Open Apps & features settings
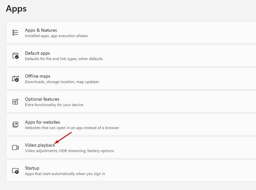 tap(131, 33)
